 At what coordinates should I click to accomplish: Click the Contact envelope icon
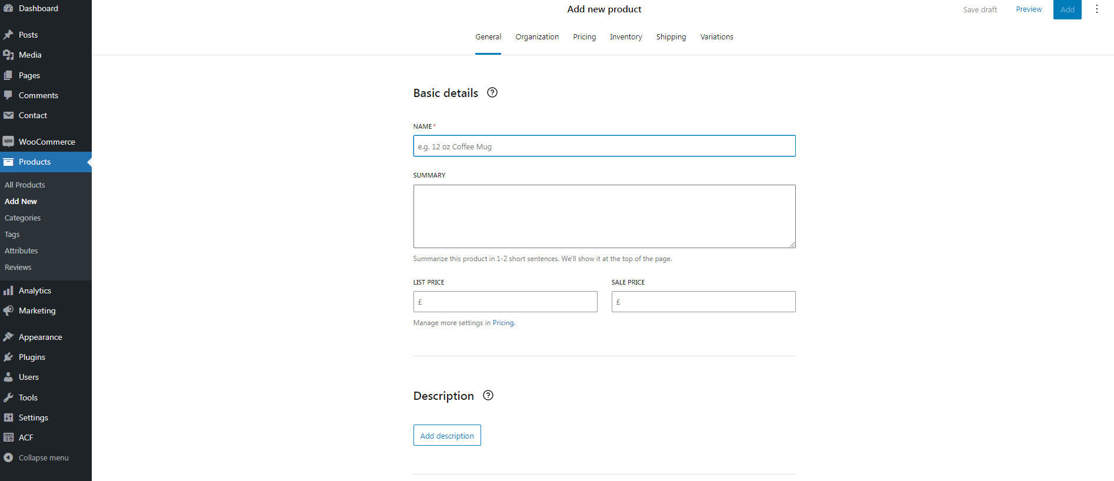[8, 115]
